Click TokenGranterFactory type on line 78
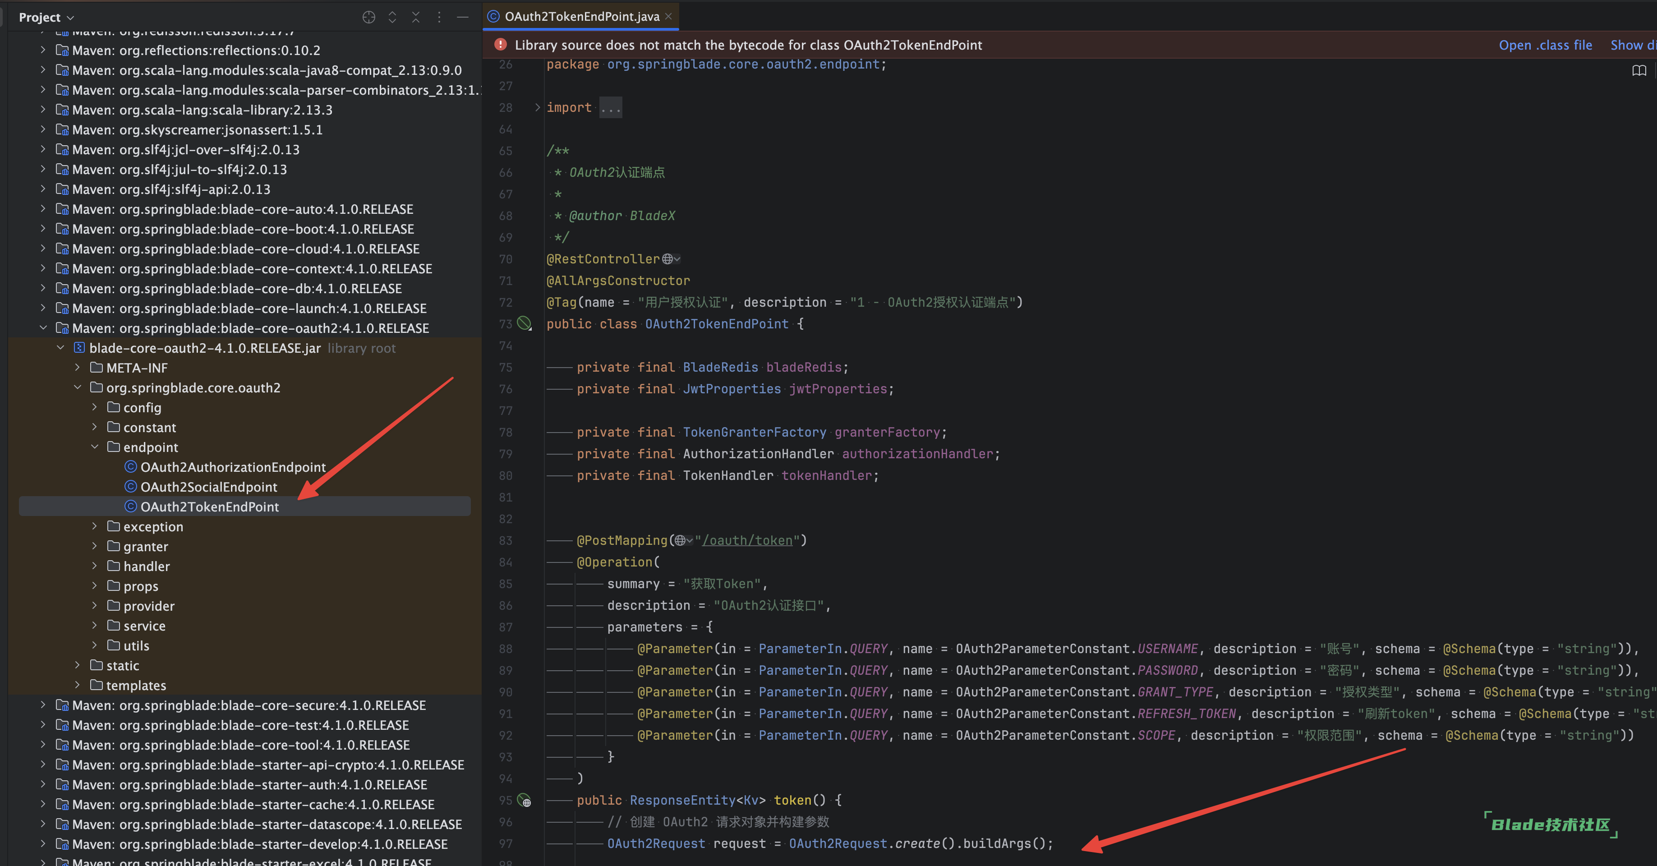The image size is (1657, 866). click(x=754, y=433)
